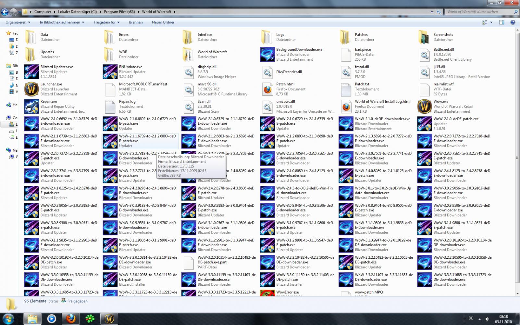Open the recent pages dropdown beside Forward

19,12
